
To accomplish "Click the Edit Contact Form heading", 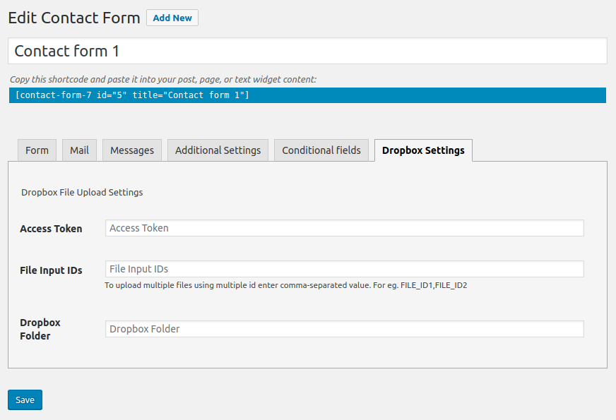I will pyautogui.click(x=74, y=18).
